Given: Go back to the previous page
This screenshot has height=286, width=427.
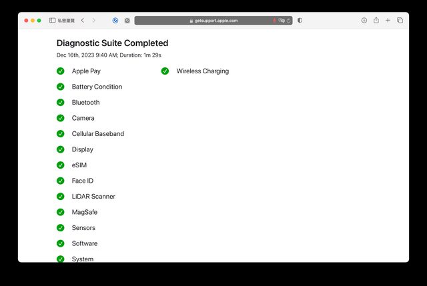Looking at the screenshot, I should click(82, 21).
